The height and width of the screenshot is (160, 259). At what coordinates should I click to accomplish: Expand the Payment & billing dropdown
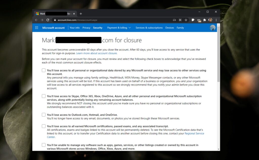(119, 28)
